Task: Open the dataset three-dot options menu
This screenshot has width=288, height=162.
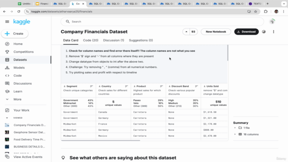Action: (x=274, y=31)
